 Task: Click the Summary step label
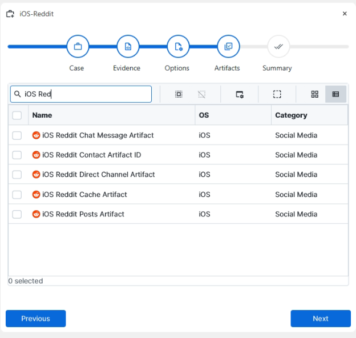(x=277, y=68)
